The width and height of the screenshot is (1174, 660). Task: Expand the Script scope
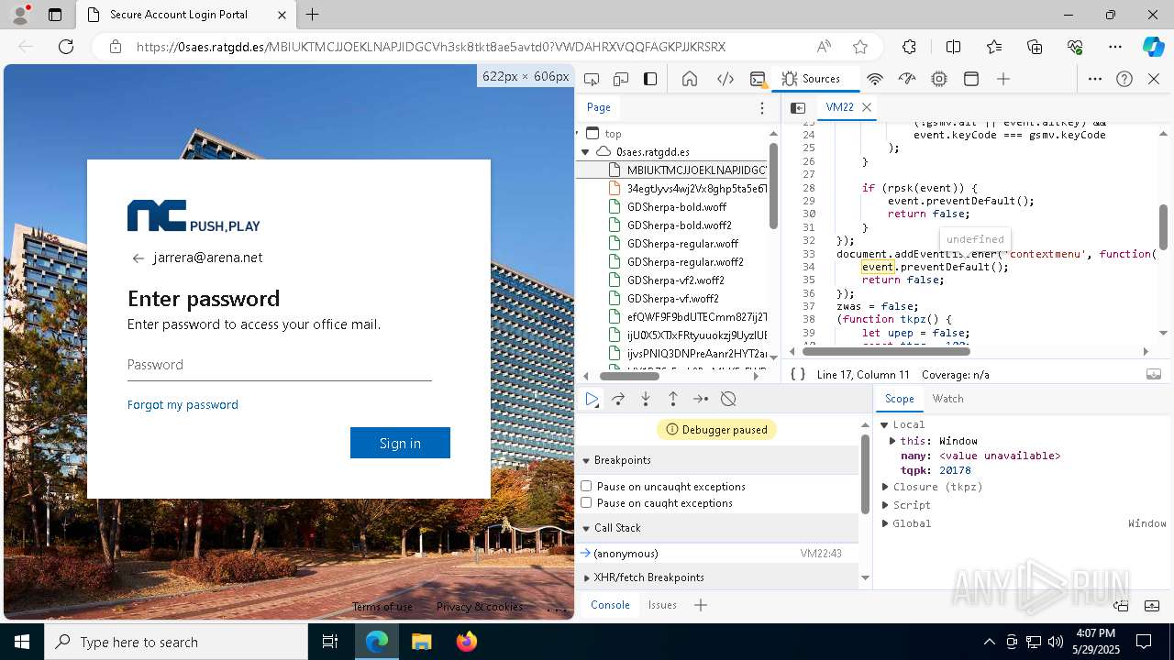point(885,505)
